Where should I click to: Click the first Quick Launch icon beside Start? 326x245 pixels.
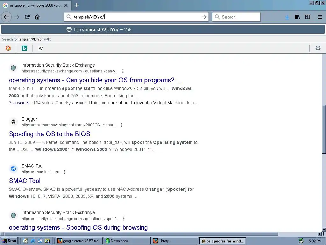coord(25,241)
